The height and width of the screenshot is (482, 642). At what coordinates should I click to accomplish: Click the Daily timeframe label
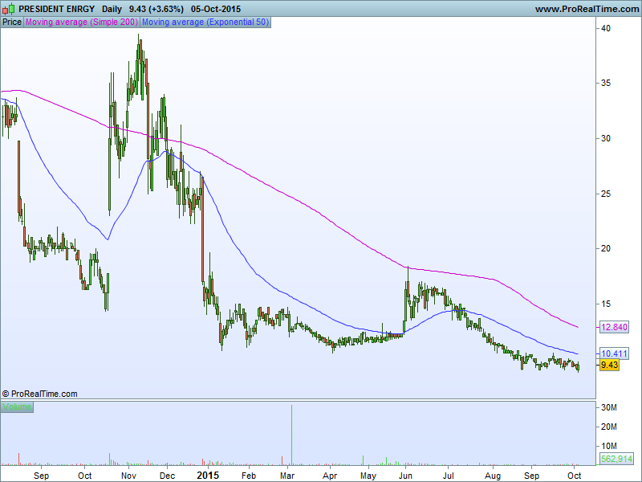[112, 9]
